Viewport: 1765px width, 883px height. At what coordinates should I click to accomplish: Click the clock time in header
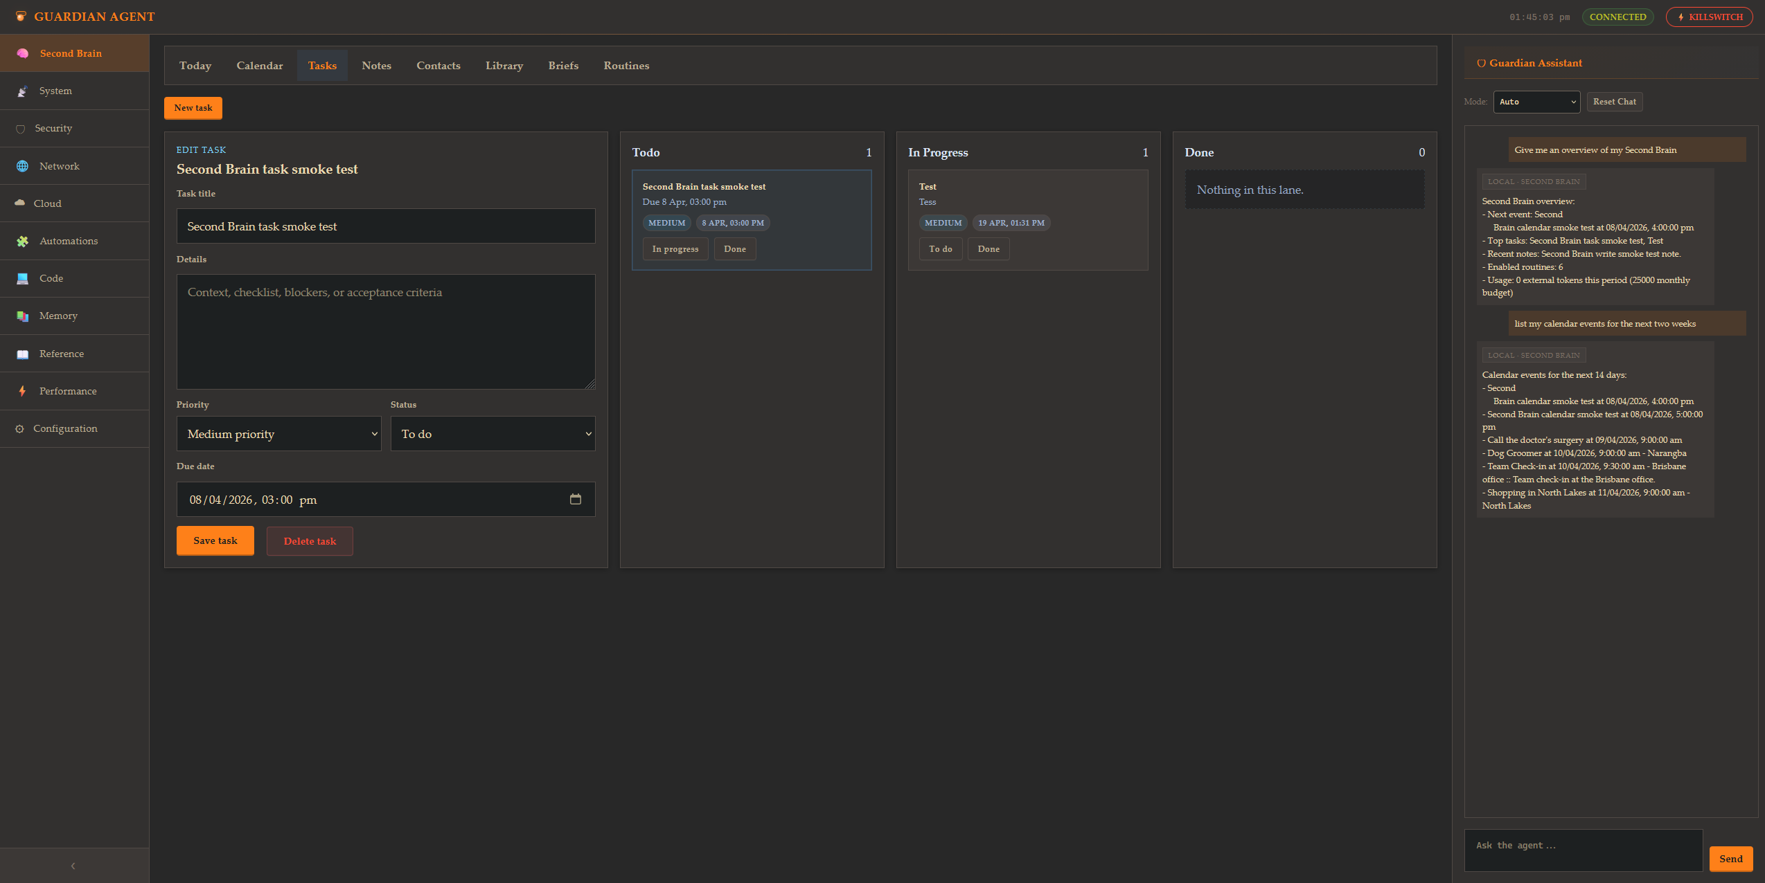[1540, 17]
